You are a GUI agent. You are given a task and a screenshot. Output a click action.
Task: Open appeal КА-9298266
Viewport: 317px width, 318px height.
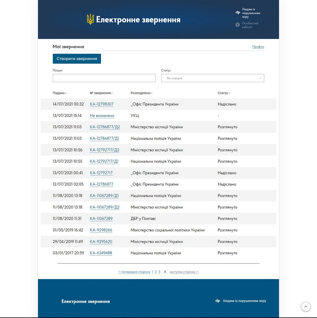click(101, 230)
